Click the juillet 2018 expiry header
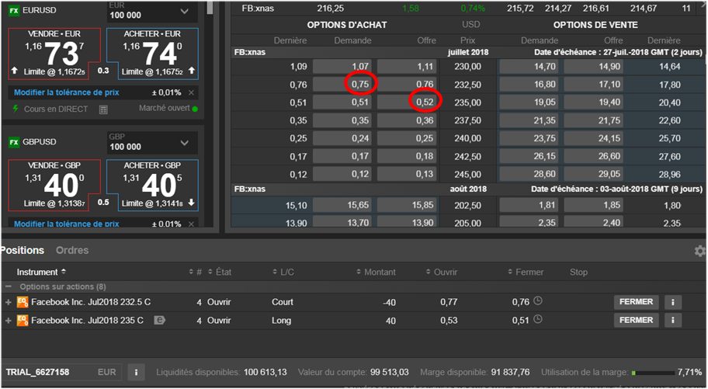This screenshot has height=389, width=708. pos(468,52)
